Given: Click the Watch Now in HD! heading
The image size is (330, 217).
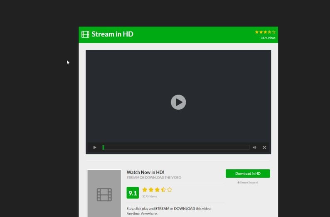Looking at the screenshot, I should click(x=145, y=172).
